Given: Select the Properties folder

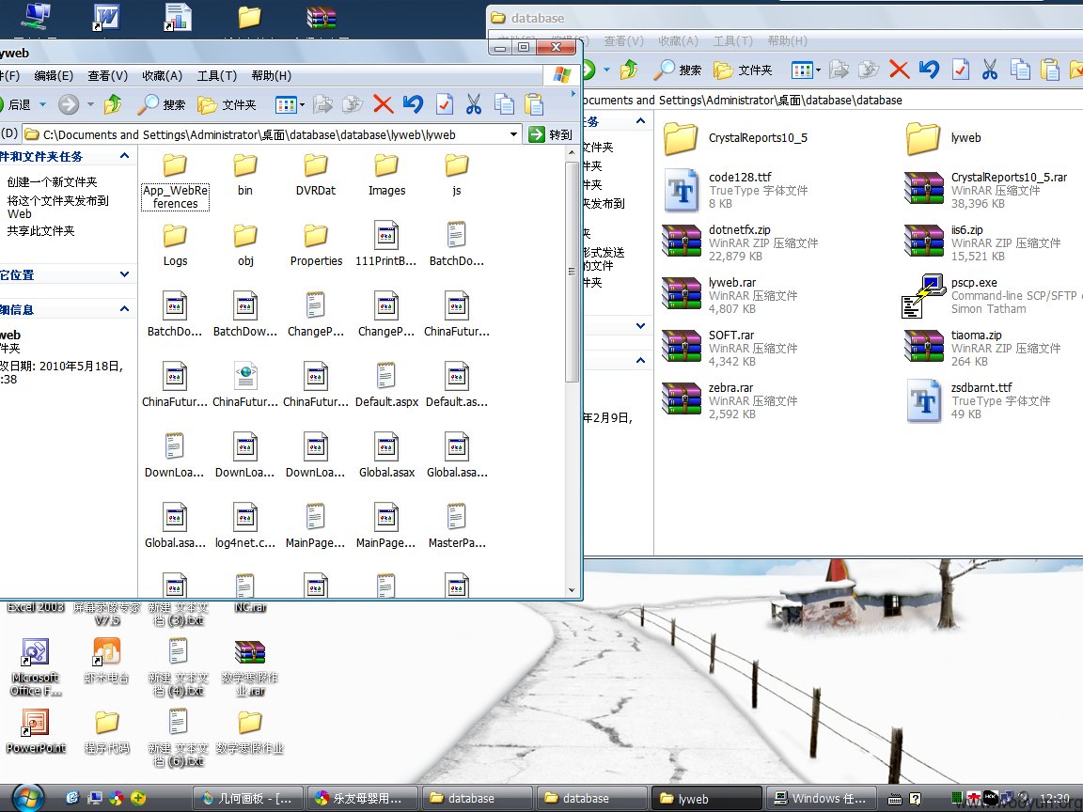Looking at the screenshot, I should (x=316, y=245).
